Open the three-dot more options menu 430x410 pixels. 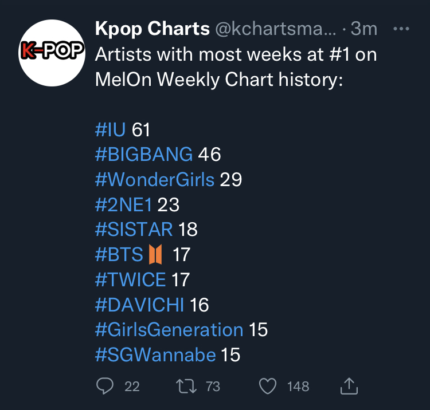[401, 29]
